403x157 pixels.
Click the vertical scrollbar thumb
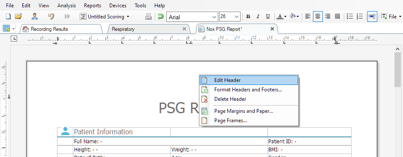pos(397,69)
